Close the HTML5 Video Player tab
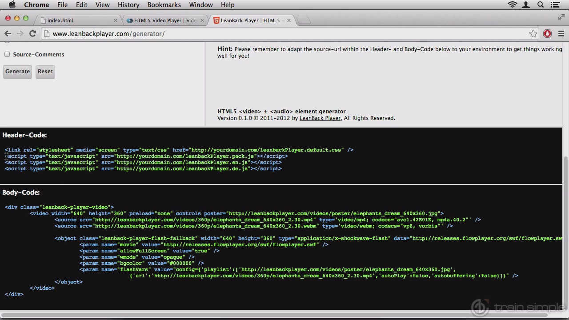 click(202, 20)
